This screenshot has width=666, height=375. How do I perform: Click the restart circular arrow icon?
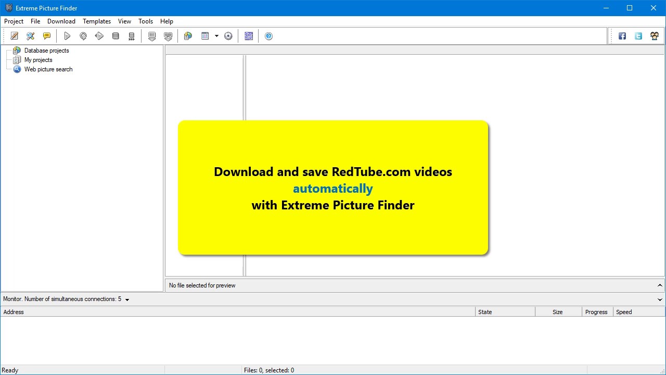pyautogui.click(x=83, y=36)
